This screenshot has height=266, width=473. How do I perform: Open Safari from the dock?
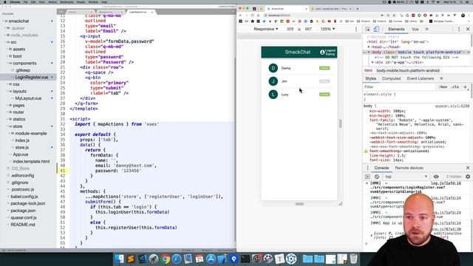(x=177, y=259)
